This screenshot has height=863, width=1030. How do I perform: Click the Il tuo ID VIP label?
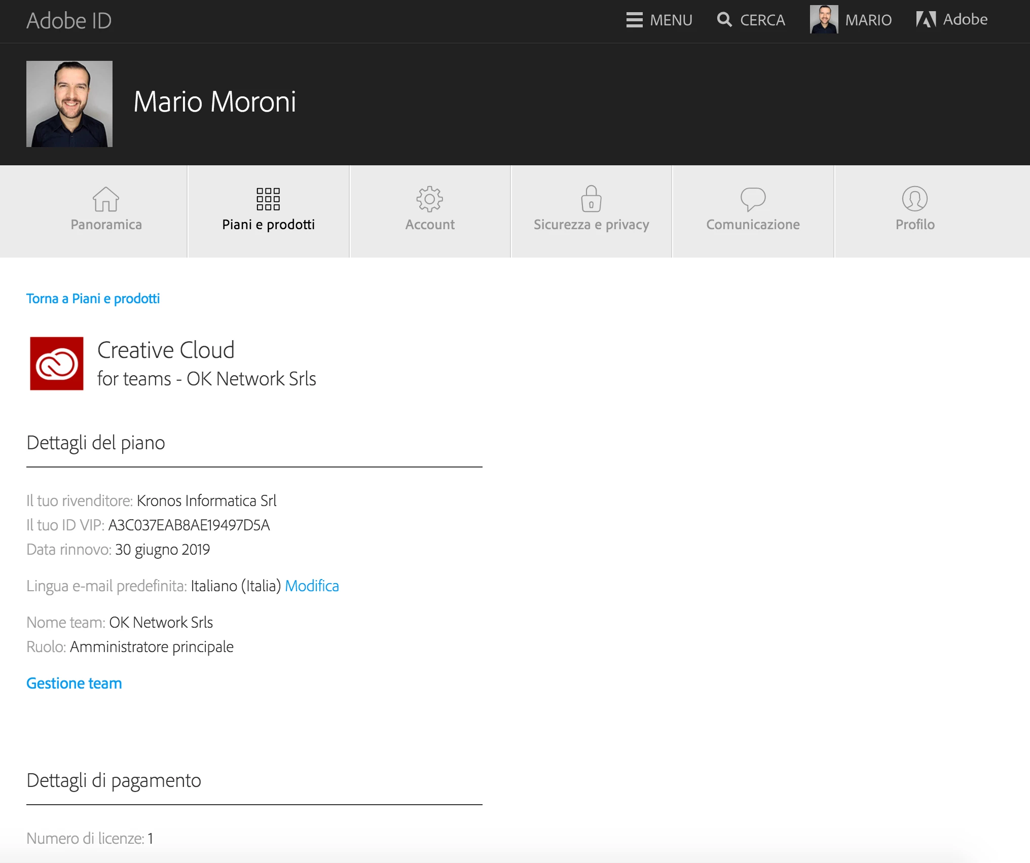tap(65, 525)
